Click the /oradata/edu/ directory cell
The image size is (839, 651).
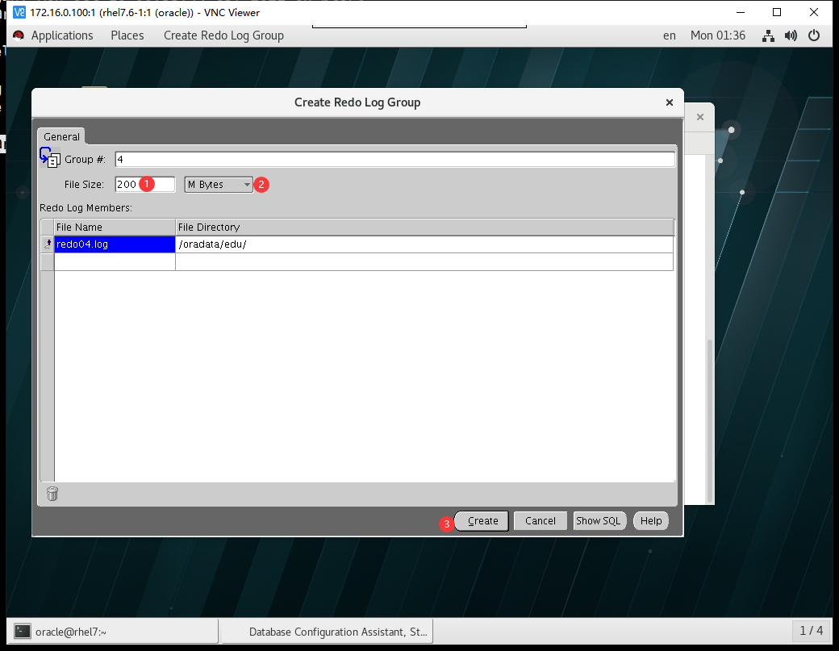(424, 244)
